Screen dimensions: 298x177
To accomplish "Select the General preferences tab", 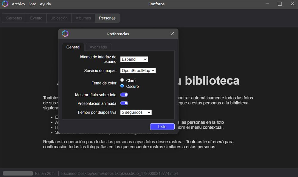I will coord(73,47).
